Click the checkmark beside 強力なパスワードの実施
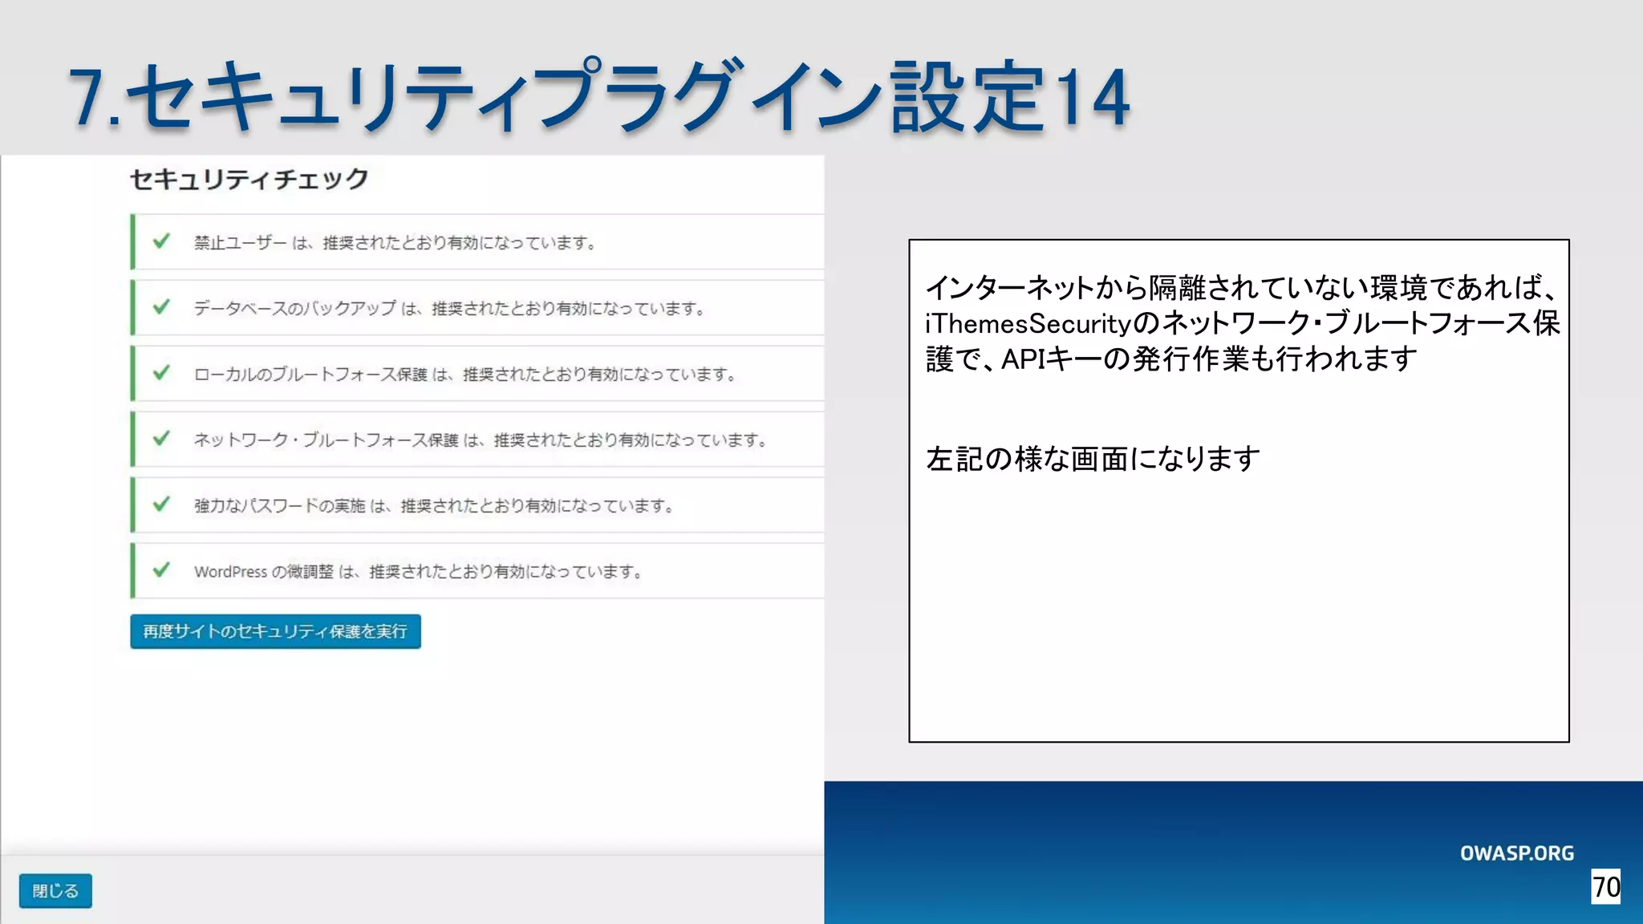This screenshot has height=924, width=1643. [x=161, y=505]
